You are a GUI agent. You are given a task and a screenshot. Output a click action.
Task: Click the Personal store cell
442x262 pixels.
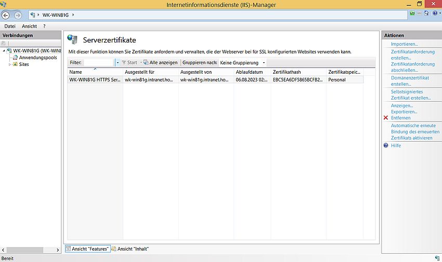click(345, 79)
